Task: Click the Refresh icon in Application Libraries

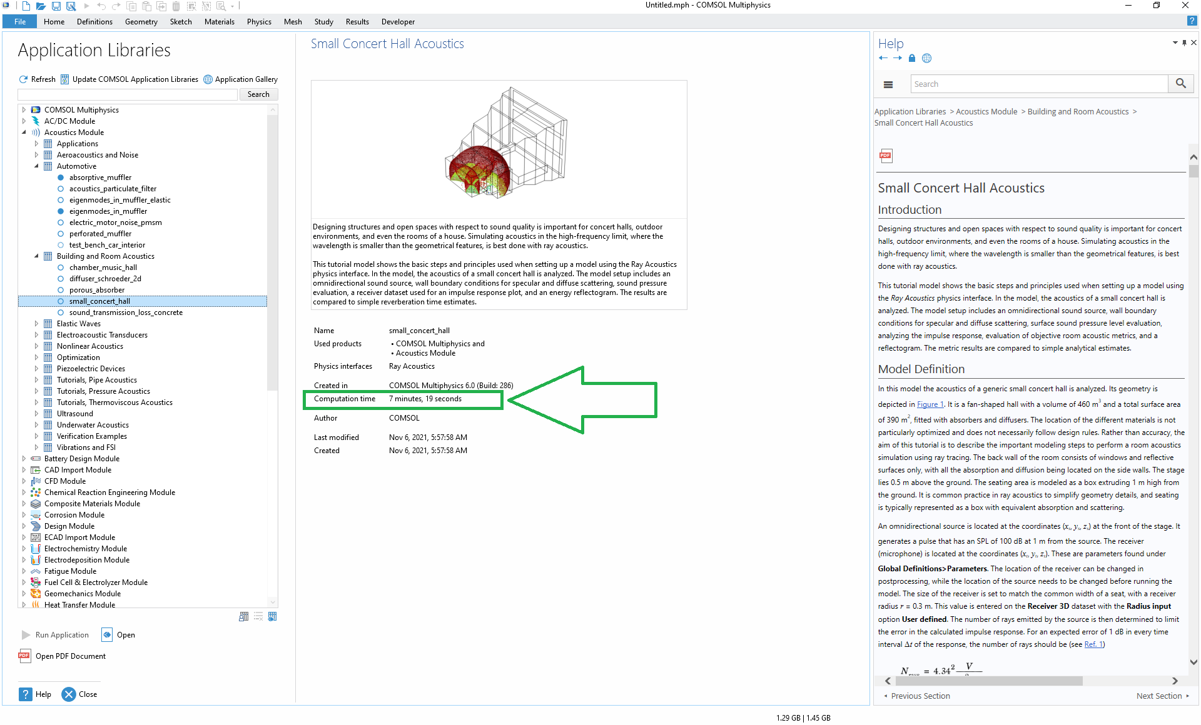Action: [23, 79]
